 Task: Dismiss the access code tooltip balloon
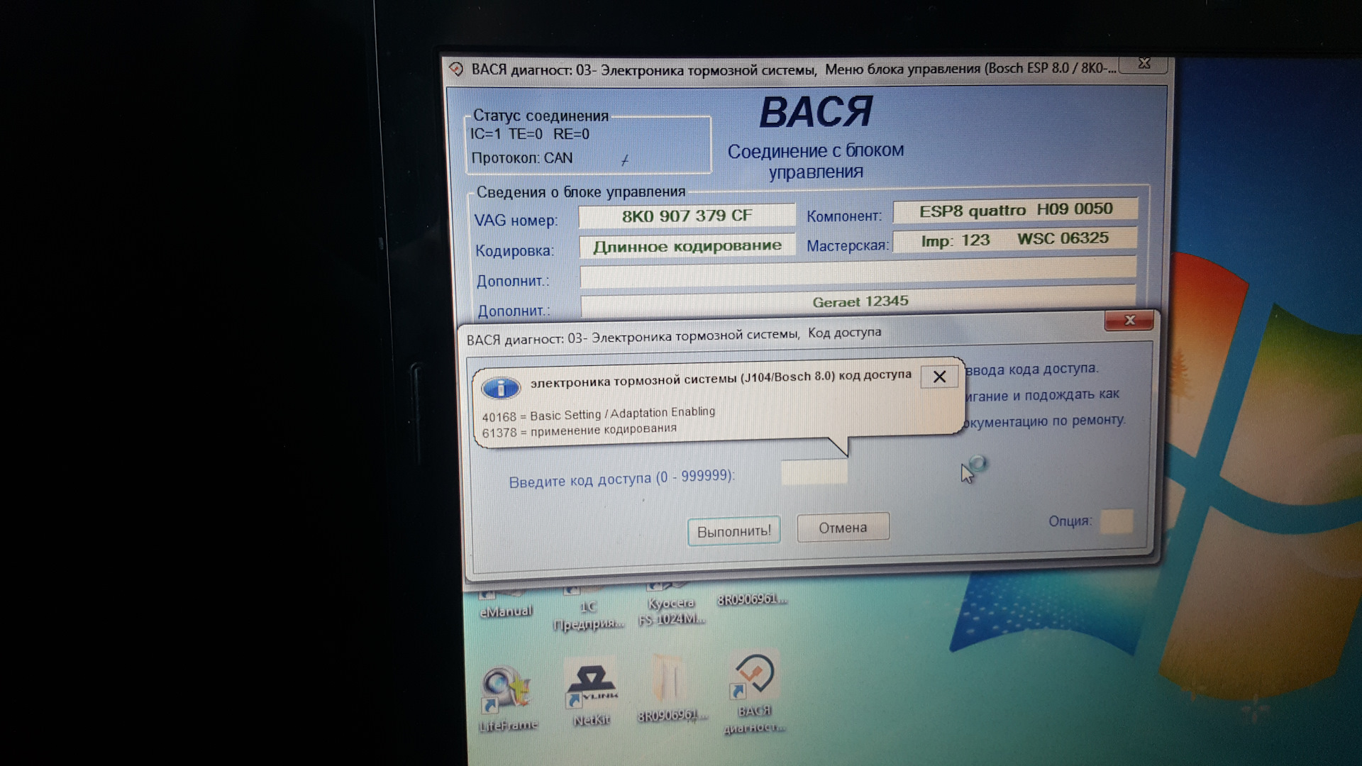click(x=939, y=377)
